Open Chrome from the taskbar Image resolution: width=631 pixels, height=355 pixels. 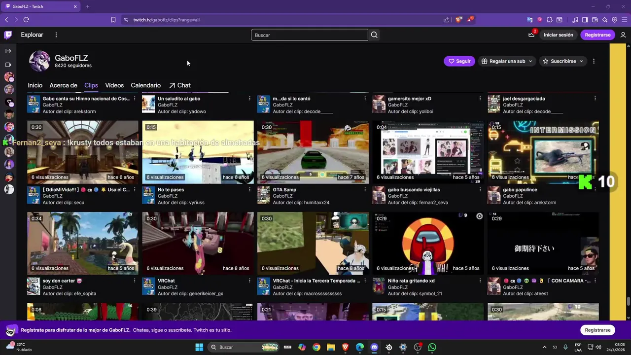pyautogui.click(x=316, y=347)
